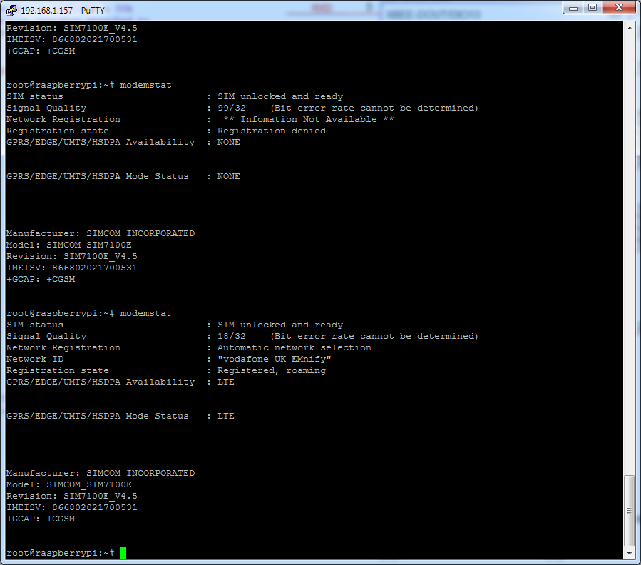Click the last "+GCAP: +CGSM" line

(x=41, y=519)
